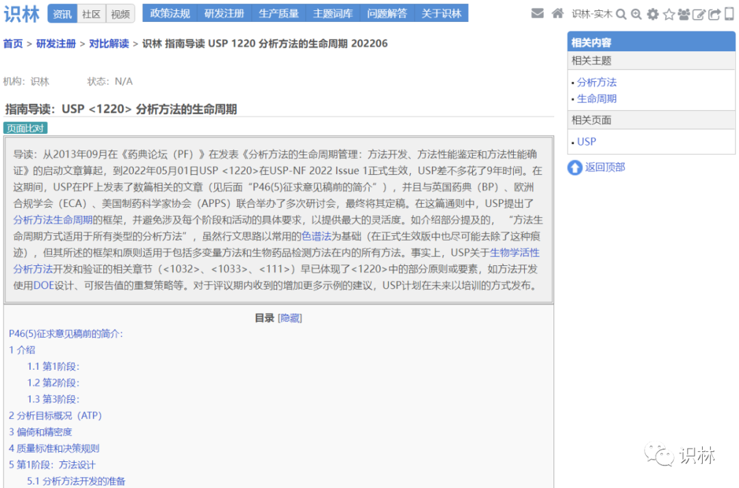The width and height of the screenshot is (739, 488).
Task: Click 研发注册 in the breadcrumb
Action: coord(56,44)
